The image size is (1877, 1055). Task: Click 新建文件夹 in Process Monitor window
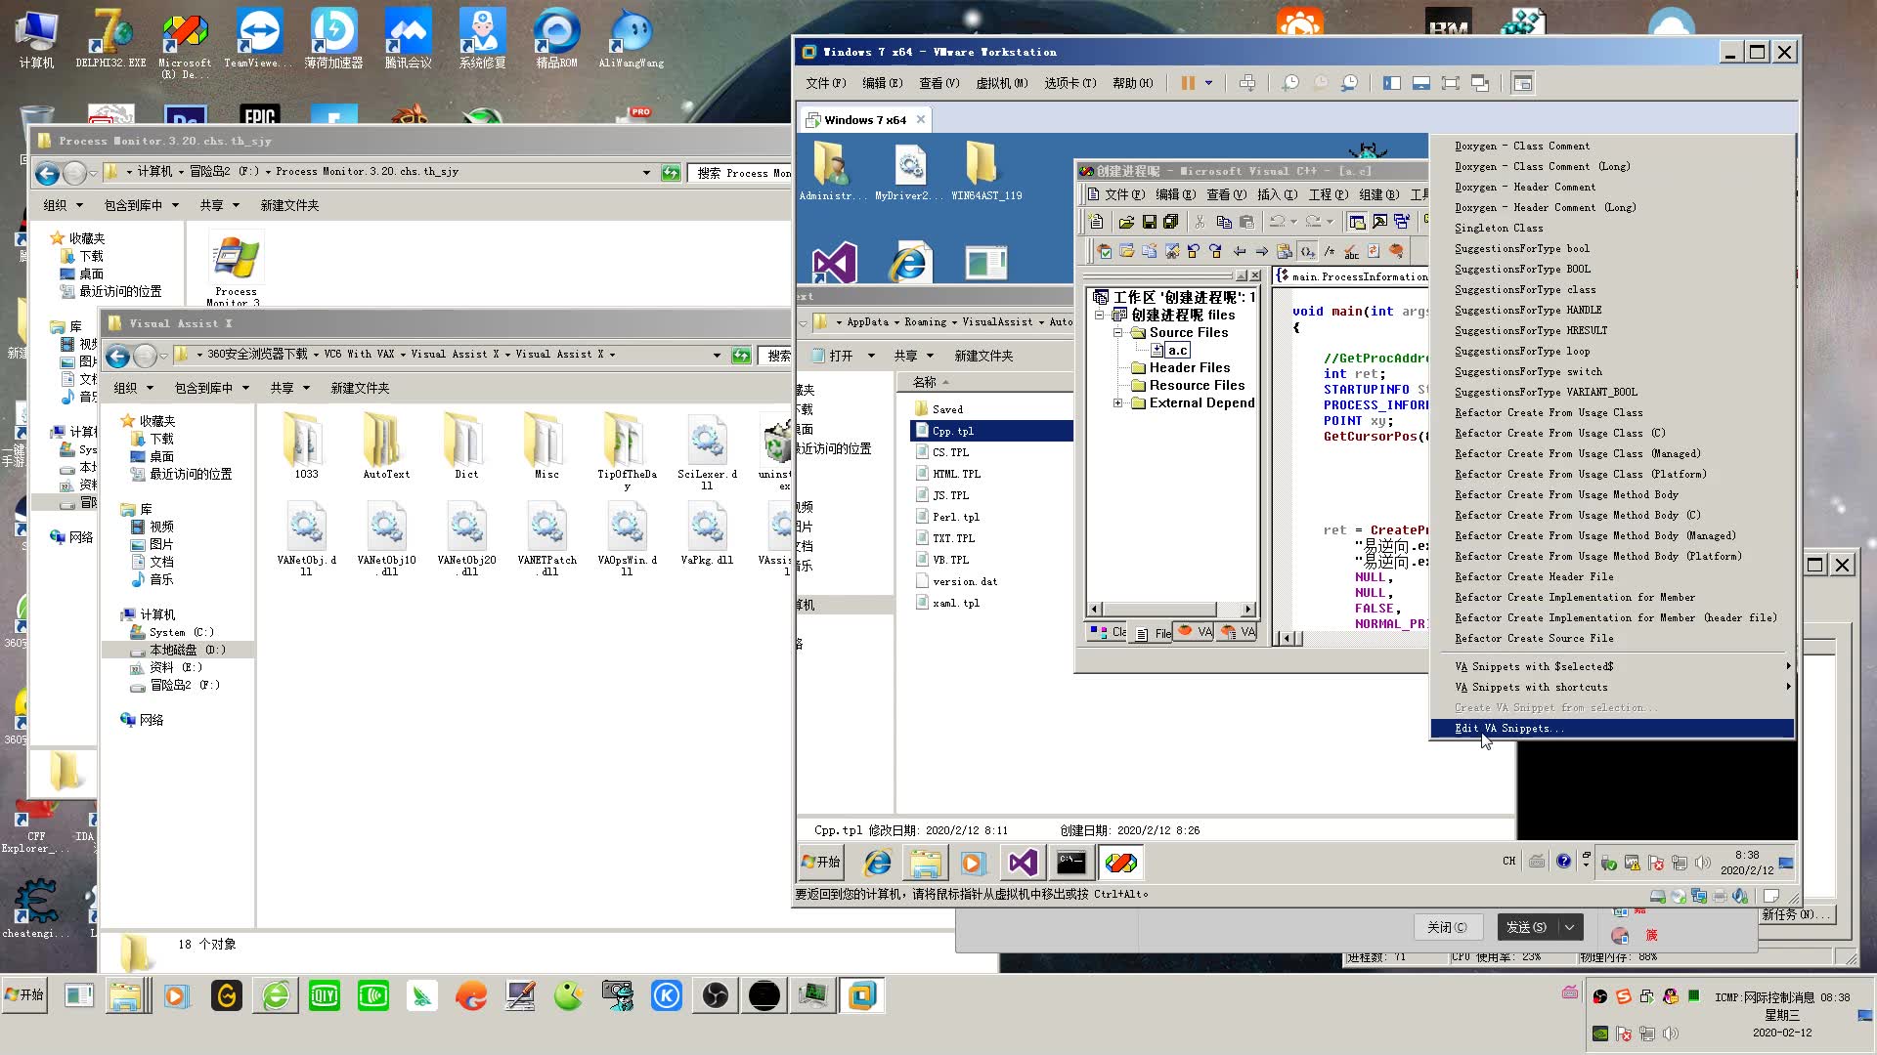[289, 205]
